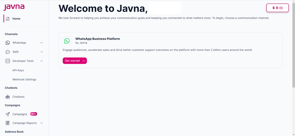Click the Developer Tools code icon
The width and height of the screenshot is (295, 136).
coord(8,61)
